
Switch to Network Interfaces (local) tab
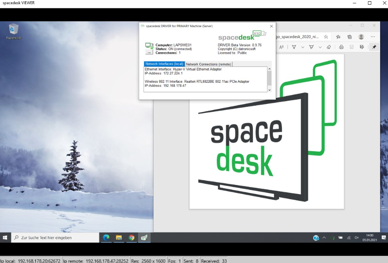pos(164,64)
